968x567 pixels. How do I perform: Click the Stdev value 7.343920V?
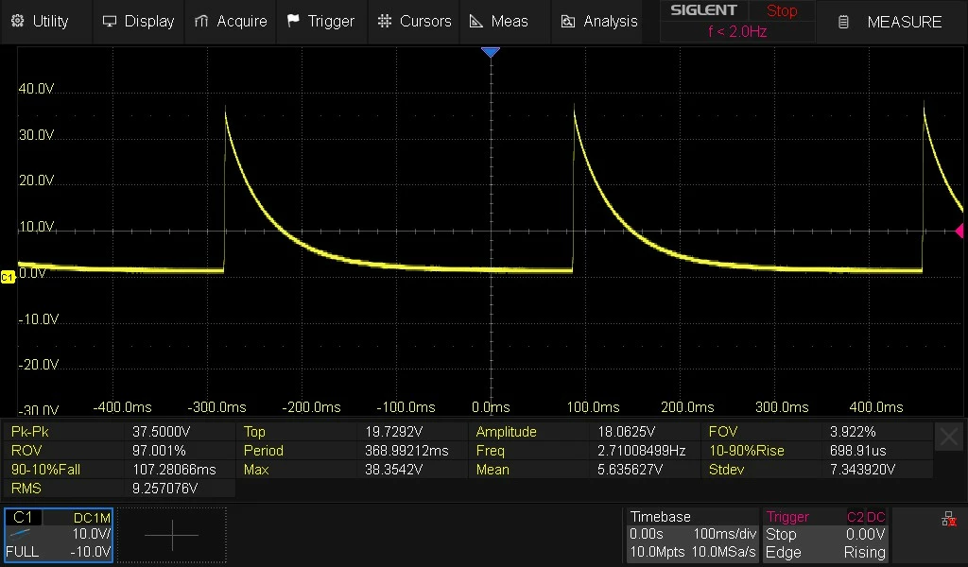pyautogui.click(x=862, y=470)
